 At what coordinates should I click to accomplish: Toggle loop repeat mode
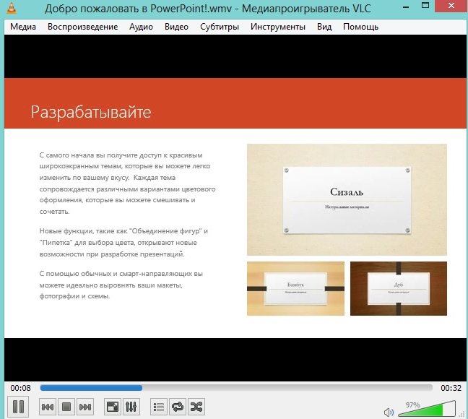point(177,407)
